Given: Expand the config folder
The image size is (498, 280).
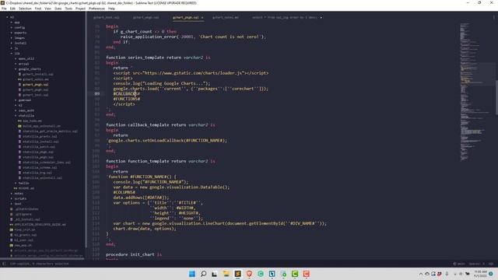Looking at the screenshot, I should pyautogui.click(x=12, y=28).
